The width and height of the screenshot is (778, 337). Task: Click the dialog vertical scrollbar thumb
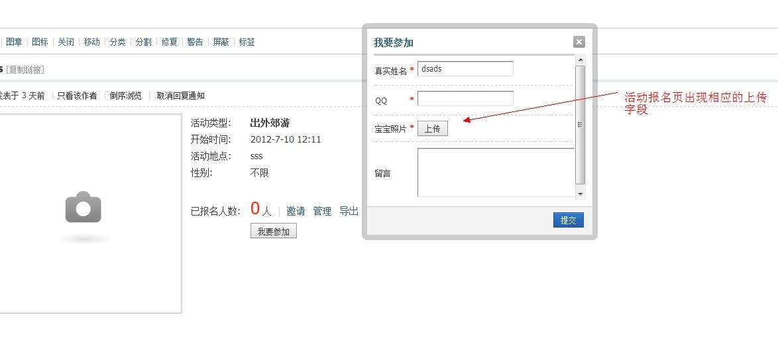point(580,125)
